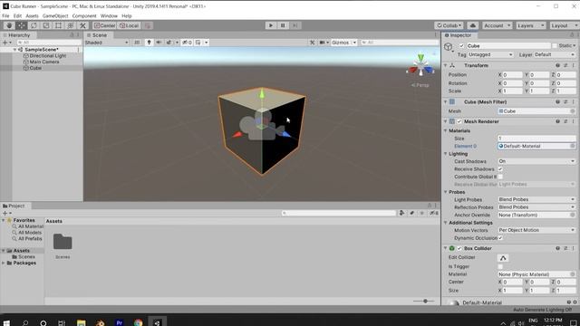Toggle pivot Center button
Viewport: 580px width, 326px height.
(105, 25)
